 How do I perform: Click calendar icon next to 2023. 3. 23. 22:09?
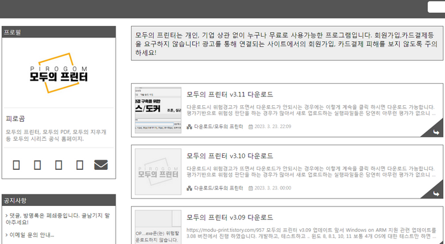(250, 127)
